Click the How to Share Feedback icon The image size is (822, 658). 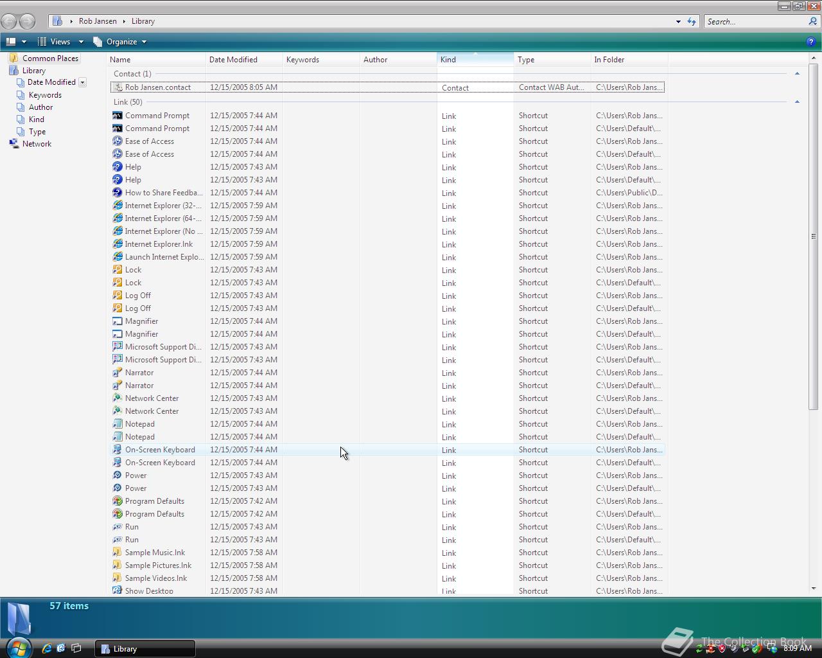118,193
